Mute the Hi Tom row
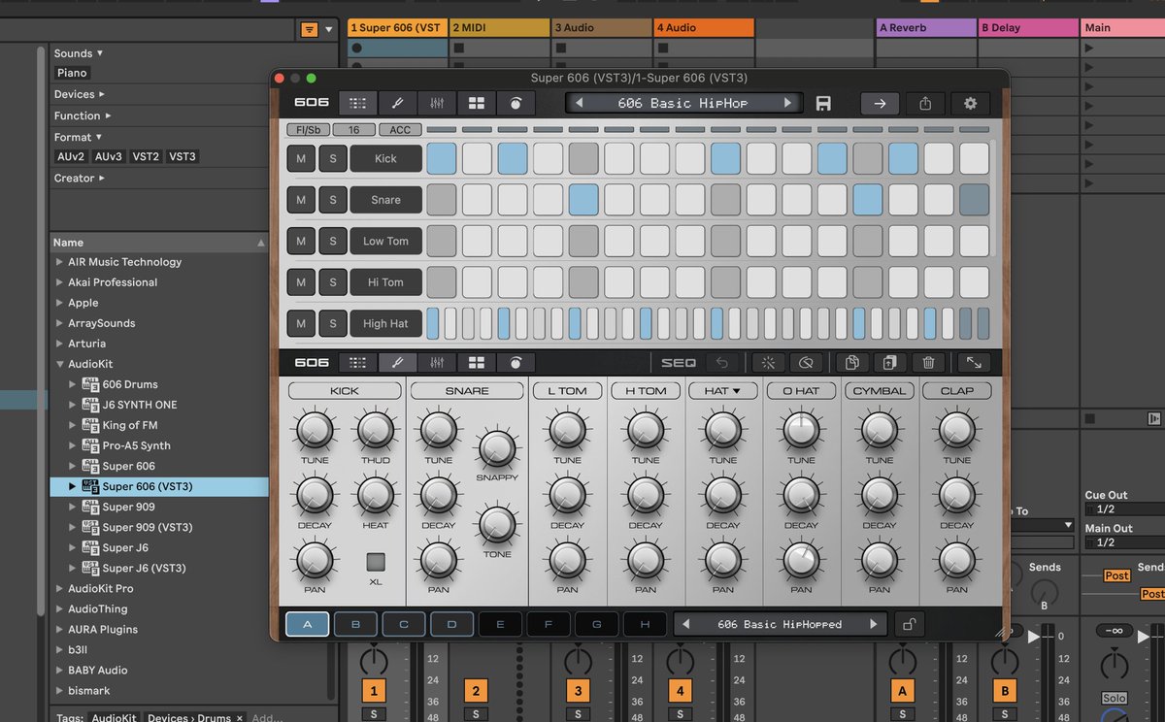The width and height of the screenshot is (1165, 722). pos(301,282)
